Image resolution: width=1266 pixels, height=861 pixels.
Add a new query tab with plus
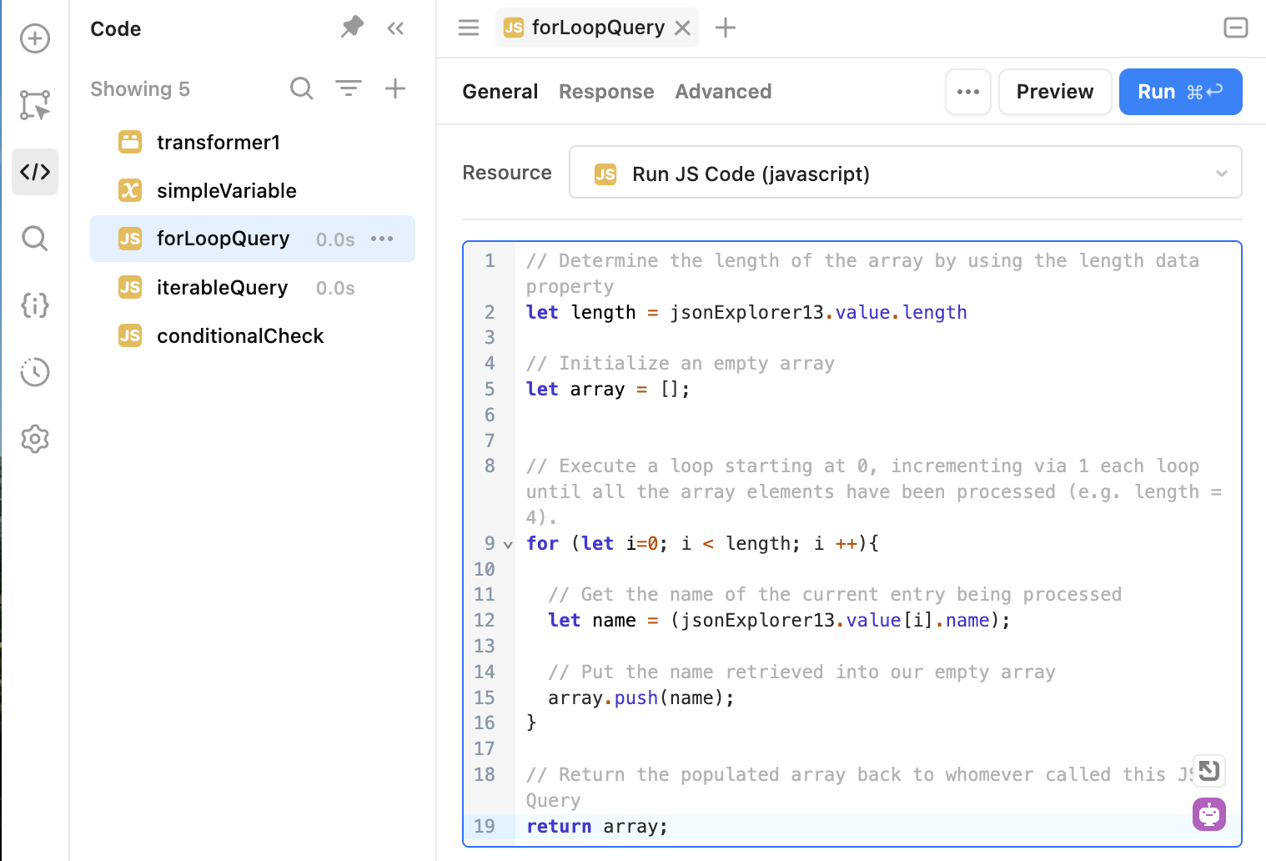[726, 28]
